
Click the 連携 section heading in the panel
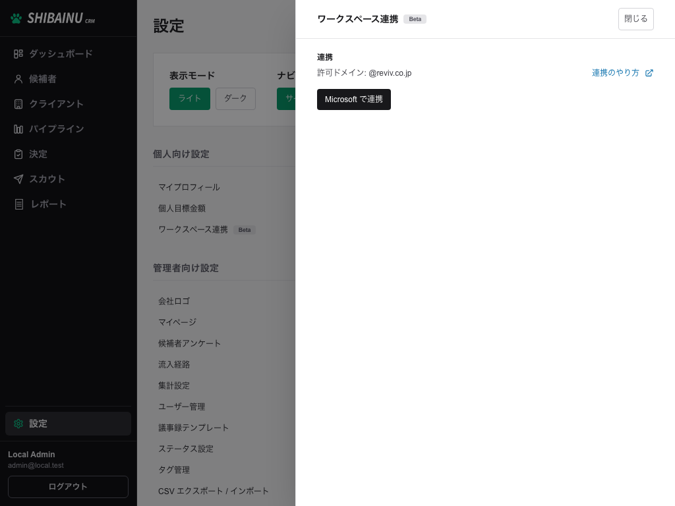pos(325,57)
